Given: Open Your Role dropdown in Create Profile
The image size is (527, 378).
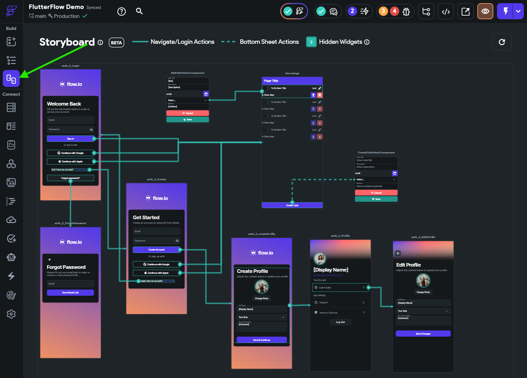Looking at the screenshot, I should (262, 317).
